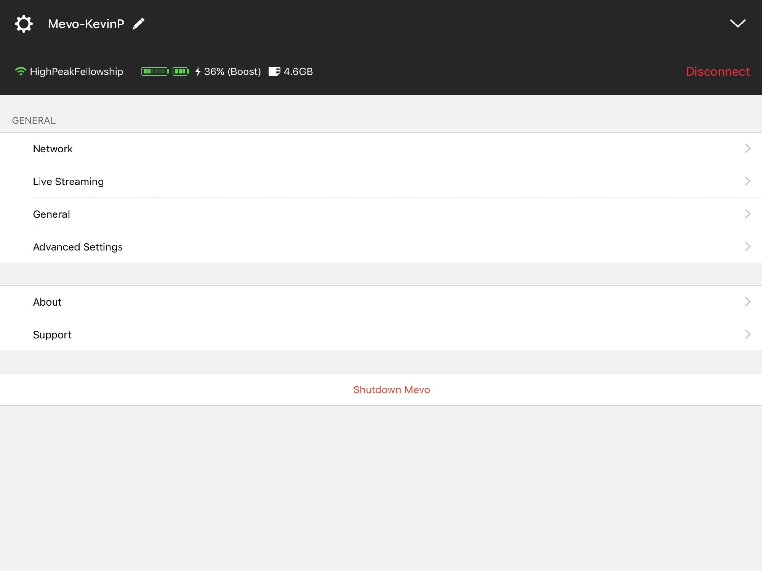The image size is (762, 571).
Task: Expand About using its right chevron
Action: (x=748, y=301)
